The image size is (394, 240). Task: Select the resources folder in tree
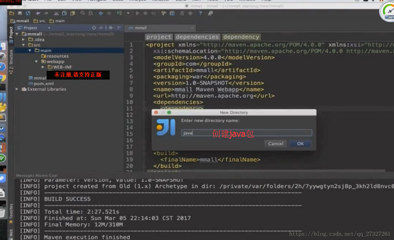pos(55,56)
